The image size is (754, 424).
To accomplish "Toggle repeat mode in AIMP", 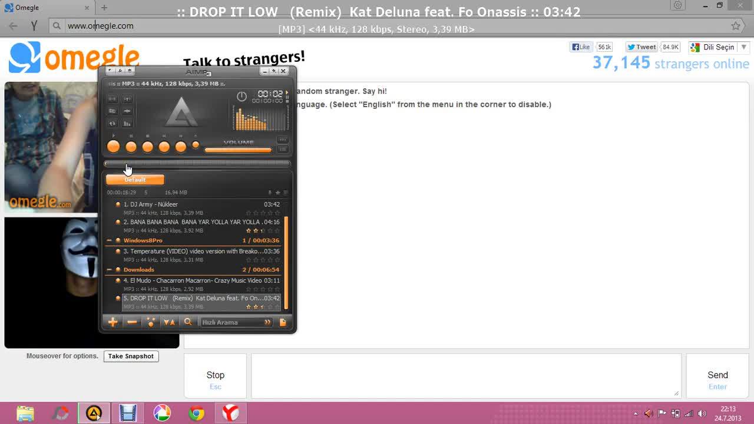I will (x=112, y=123).
